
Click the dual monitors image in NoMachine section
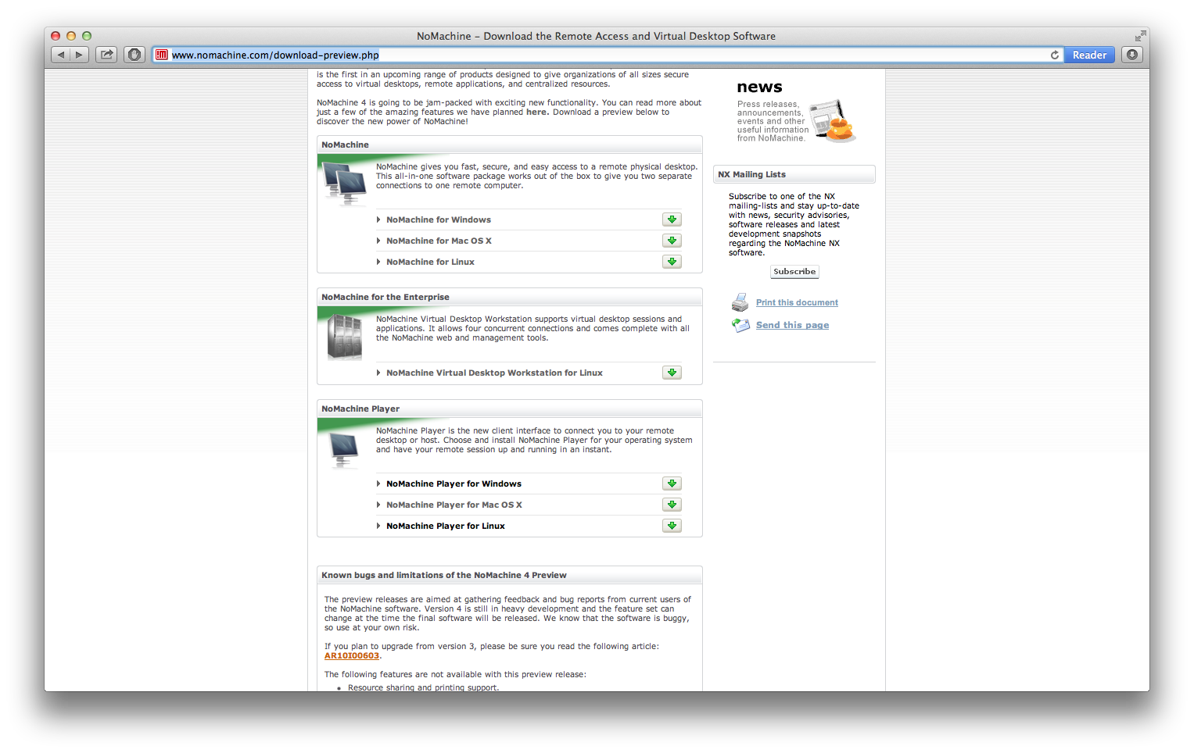click(344, 184)
